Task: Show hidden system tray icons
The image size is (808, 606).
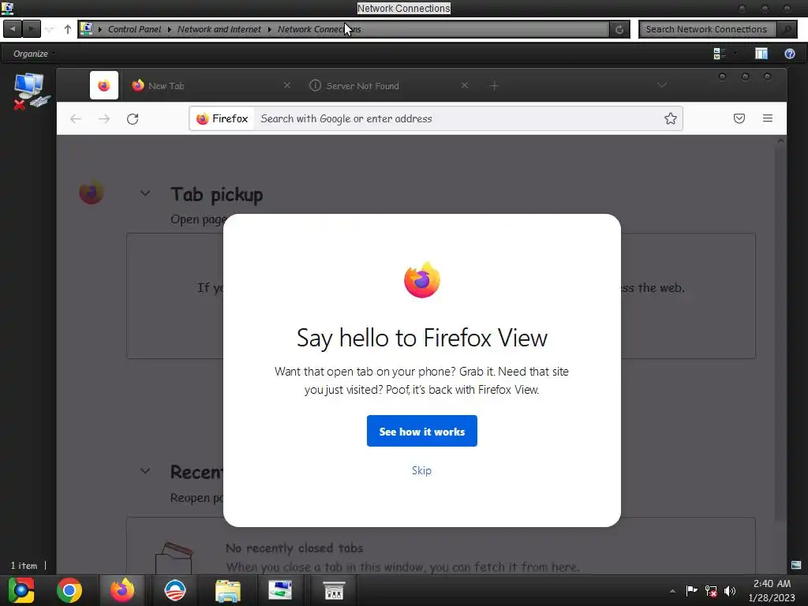Action: [x=672, y=591]
